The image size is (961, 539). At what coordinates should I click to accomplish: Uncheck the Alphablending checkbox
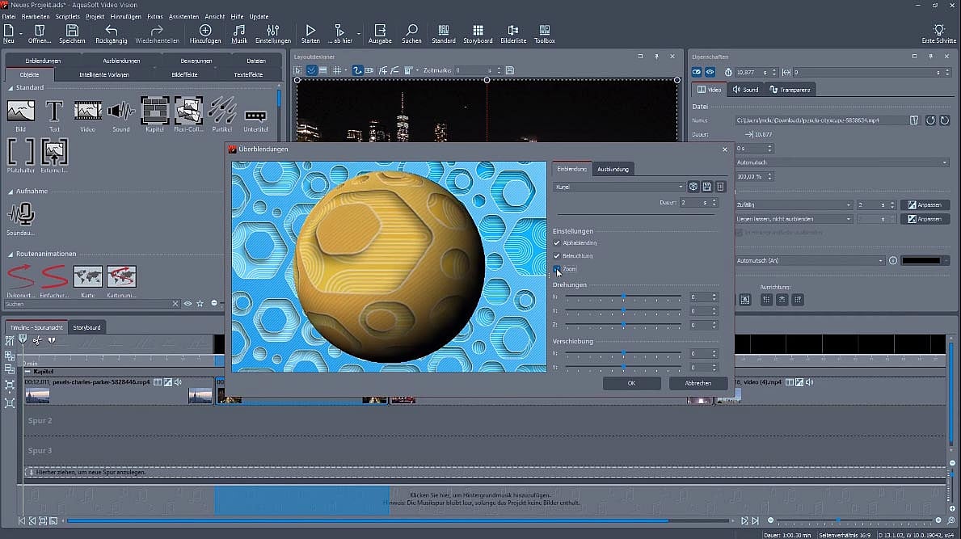click(557, 242)
